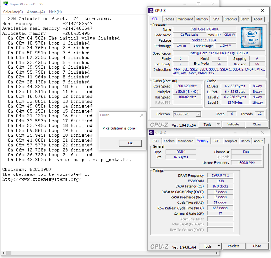Click Tools button in lower CPU-Z window
This screenshot has width=271, height=258.
pos(207,246)
